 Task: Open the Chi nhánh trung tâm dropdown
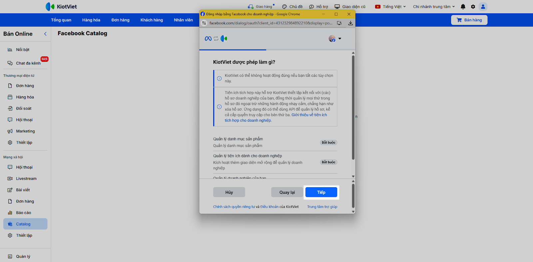pos(434,7)
